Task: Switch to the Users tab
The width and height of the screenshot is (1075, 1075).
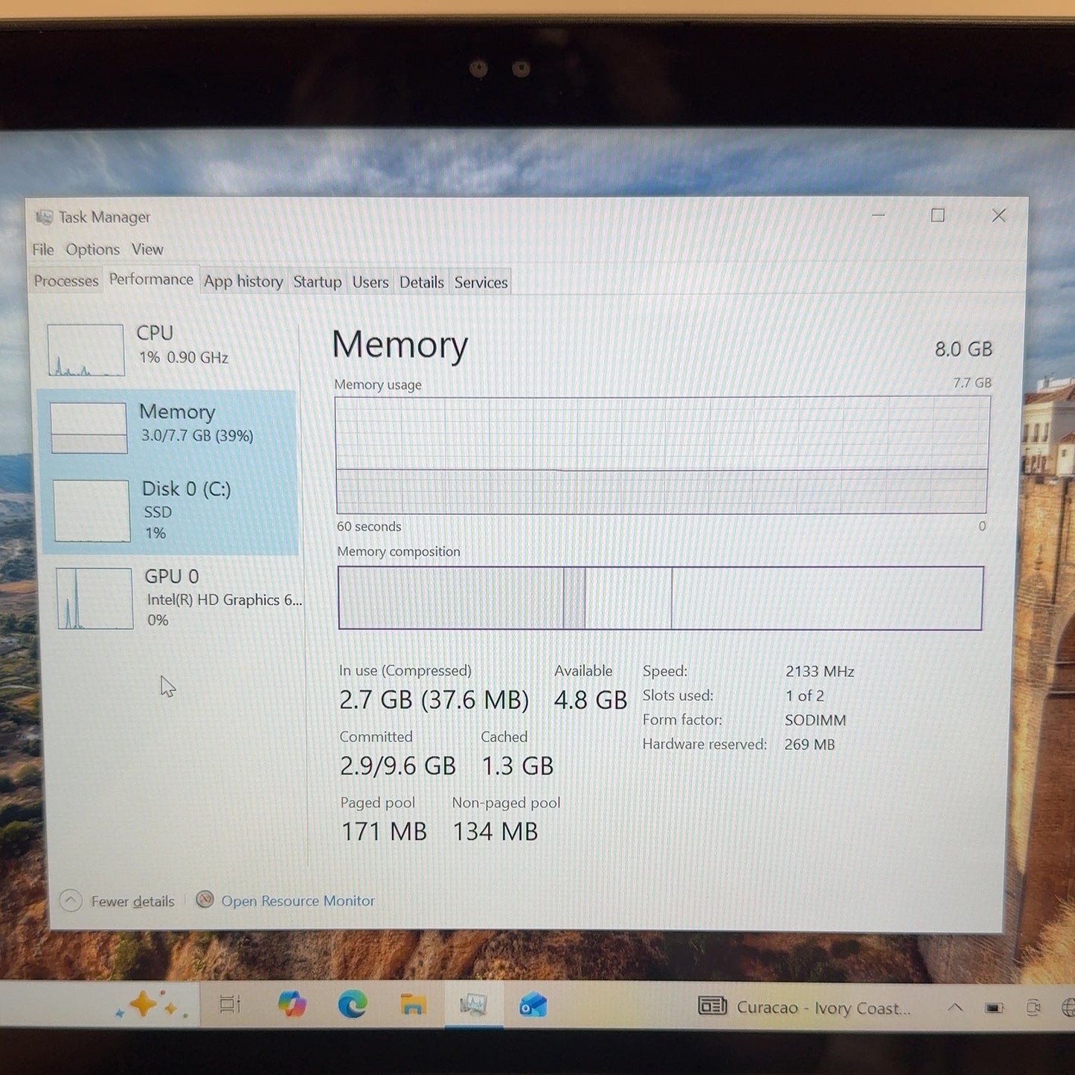Action: click(x=370, y=282)
